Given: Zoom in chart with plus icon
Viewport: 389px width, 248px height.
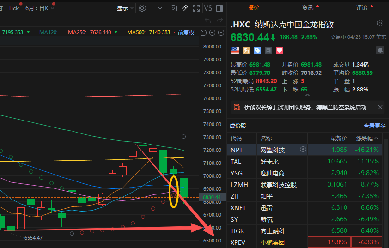Looking at the screenshot, I should tap(221, 32).
